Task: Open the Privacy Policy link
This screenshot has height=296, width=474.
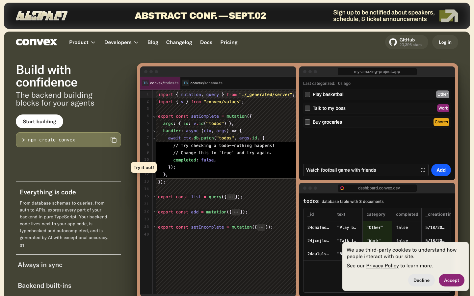Action: [382, 266]
